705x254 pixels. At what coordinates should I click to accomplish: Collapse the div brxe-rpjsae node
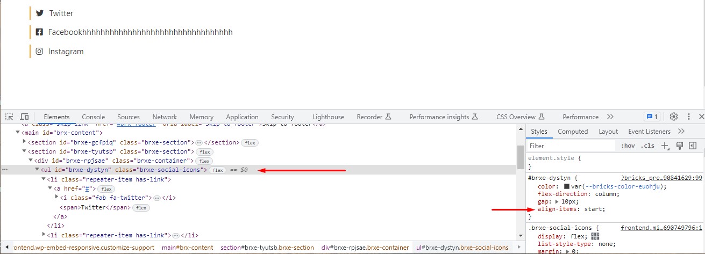pyautogui.click(x=31, y=161)
